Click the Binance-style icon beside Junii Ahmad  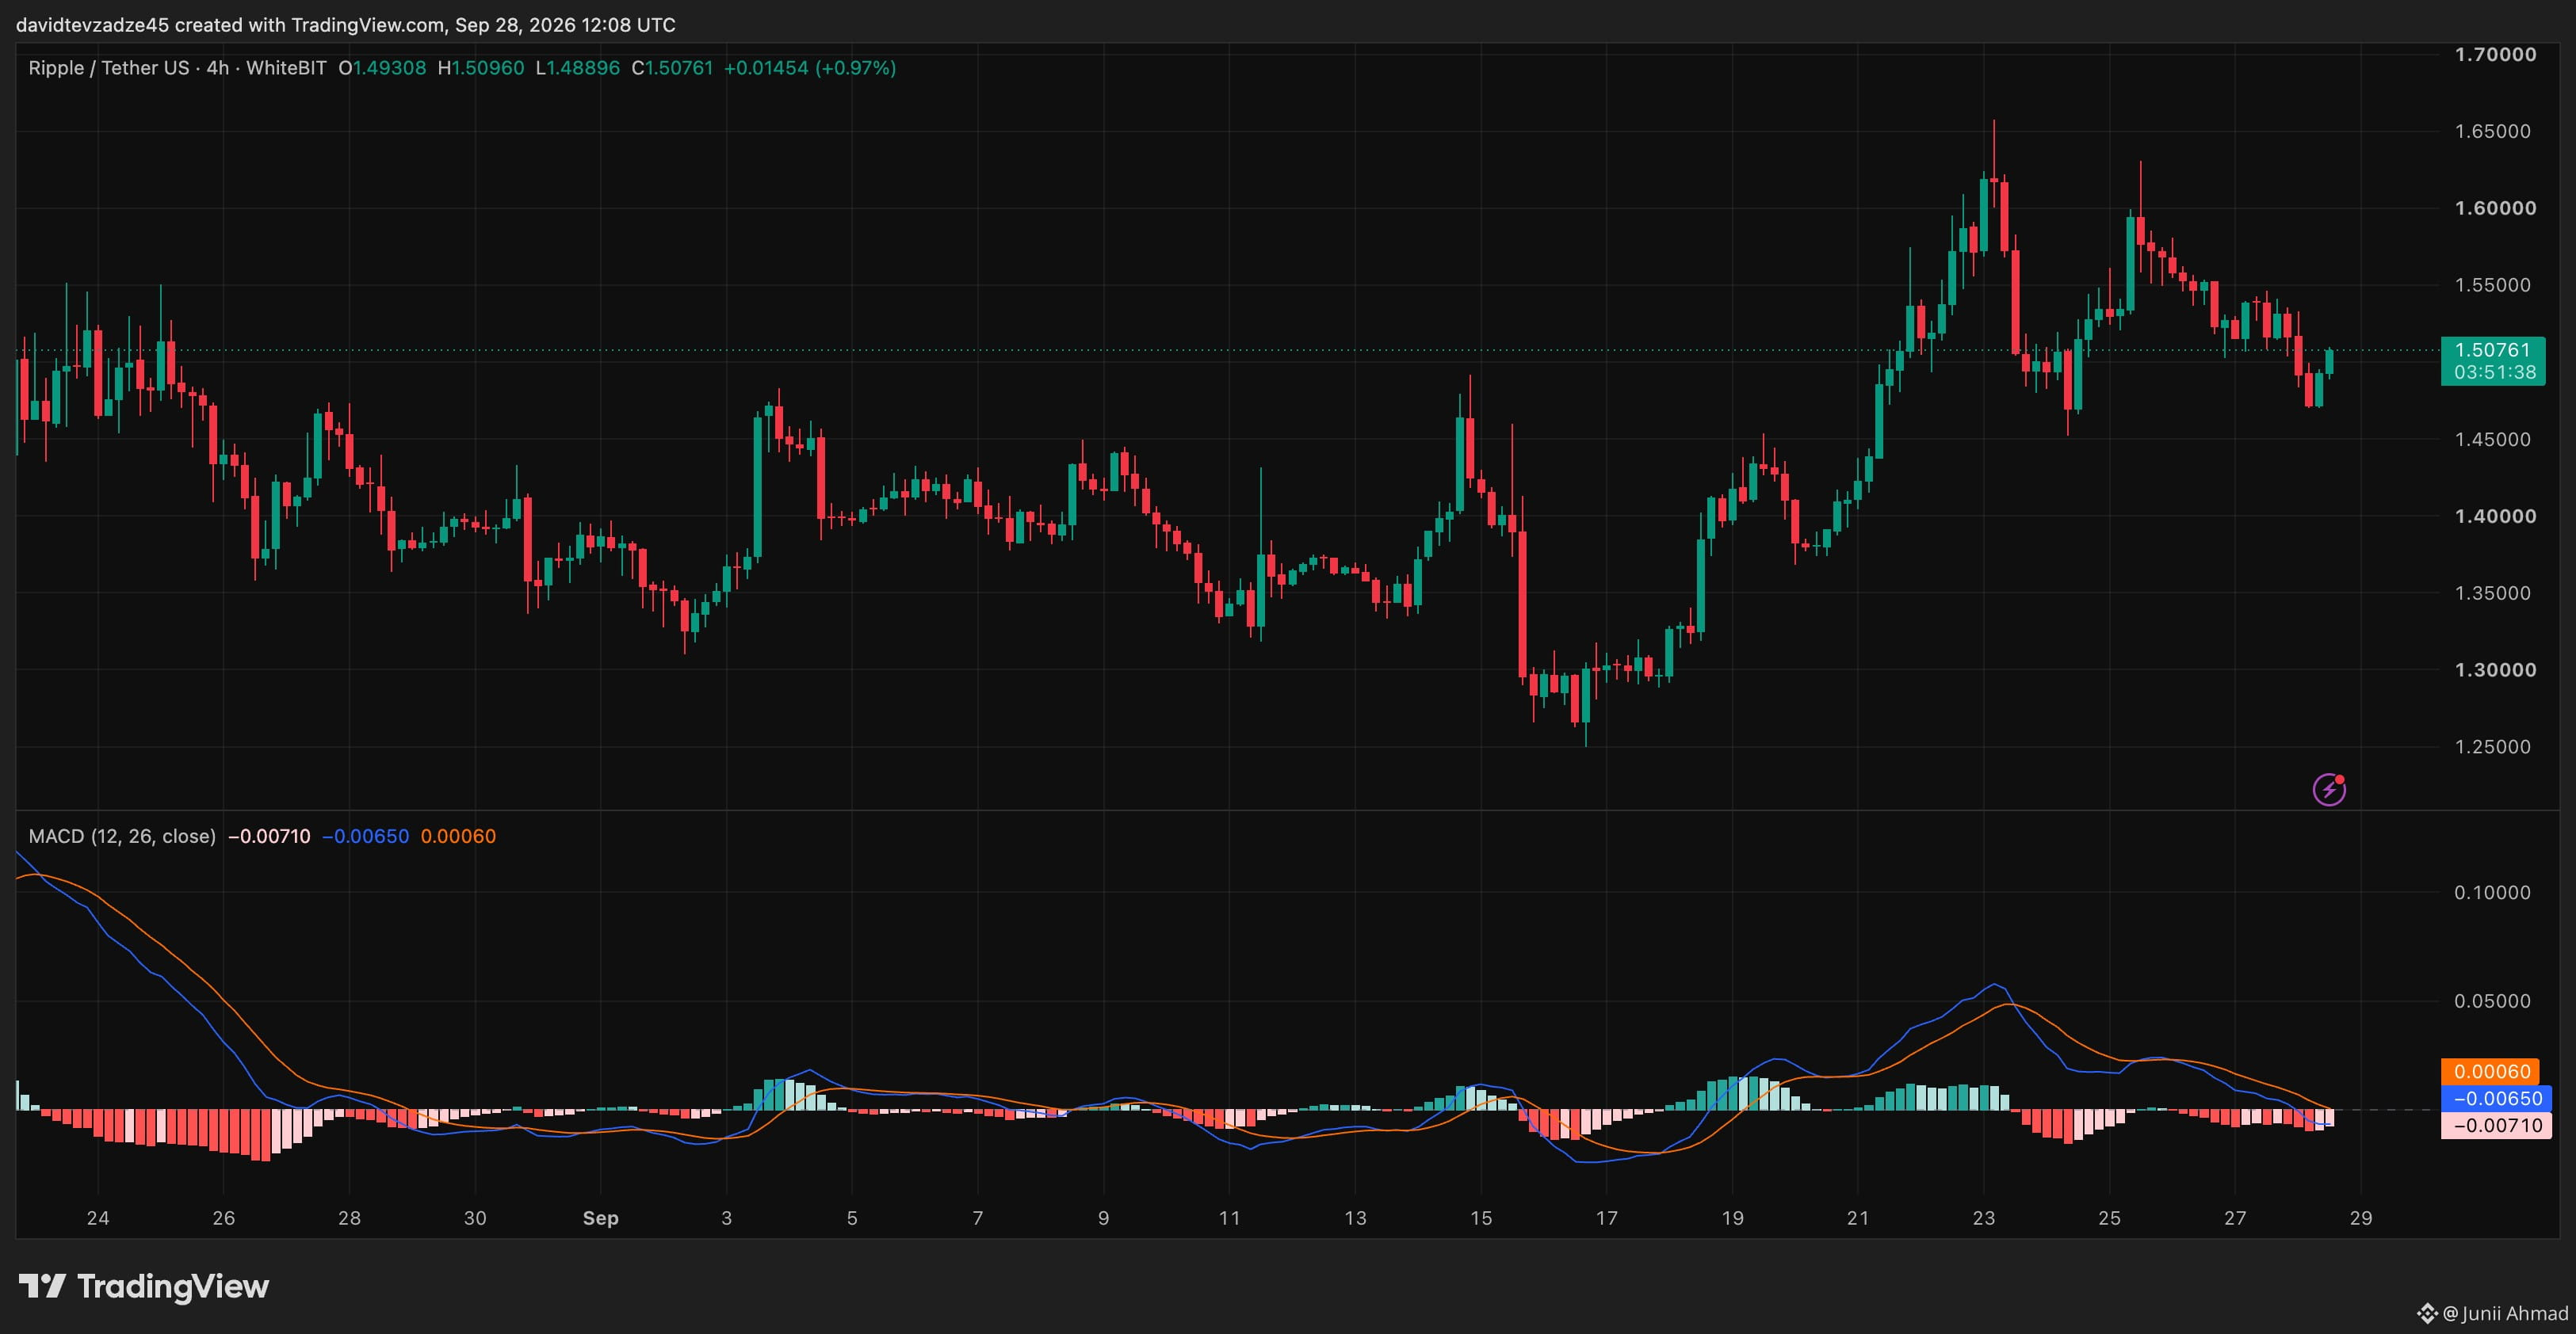coord(2427,1313)
